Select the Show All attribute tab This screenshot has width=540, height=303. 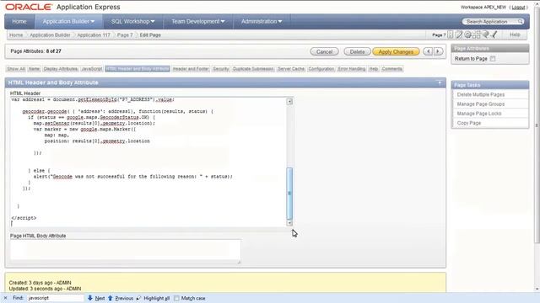point(16,69)
